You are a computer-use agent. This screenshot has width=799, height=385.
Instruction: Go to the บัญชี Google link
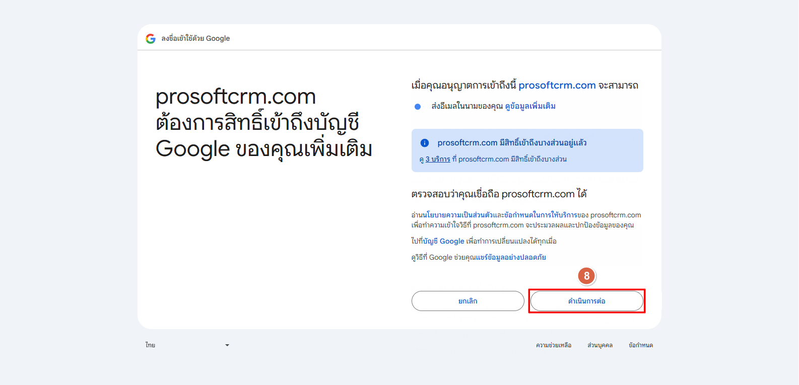tap(443, 242)
